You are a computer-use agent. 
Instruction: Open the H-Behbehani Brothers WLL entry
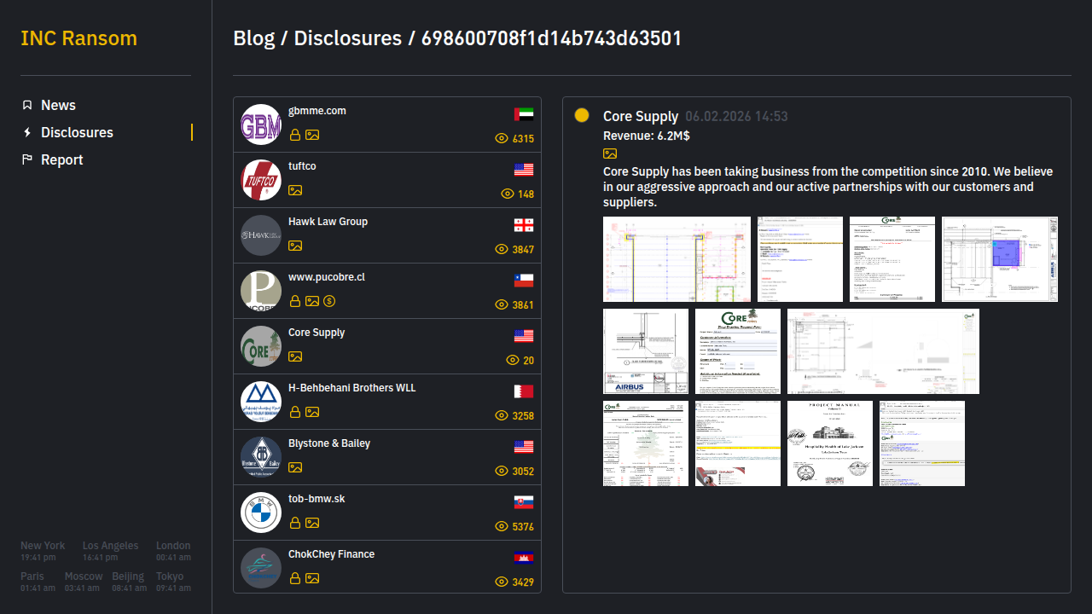[351, 388]
